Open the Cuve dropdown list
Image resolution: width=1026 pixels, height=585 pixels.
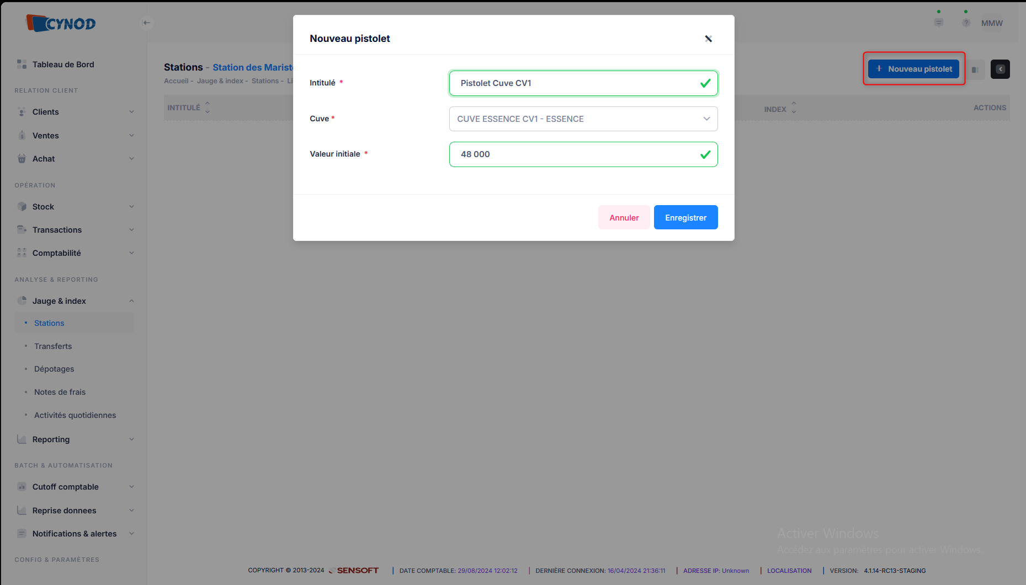[583, 119]
